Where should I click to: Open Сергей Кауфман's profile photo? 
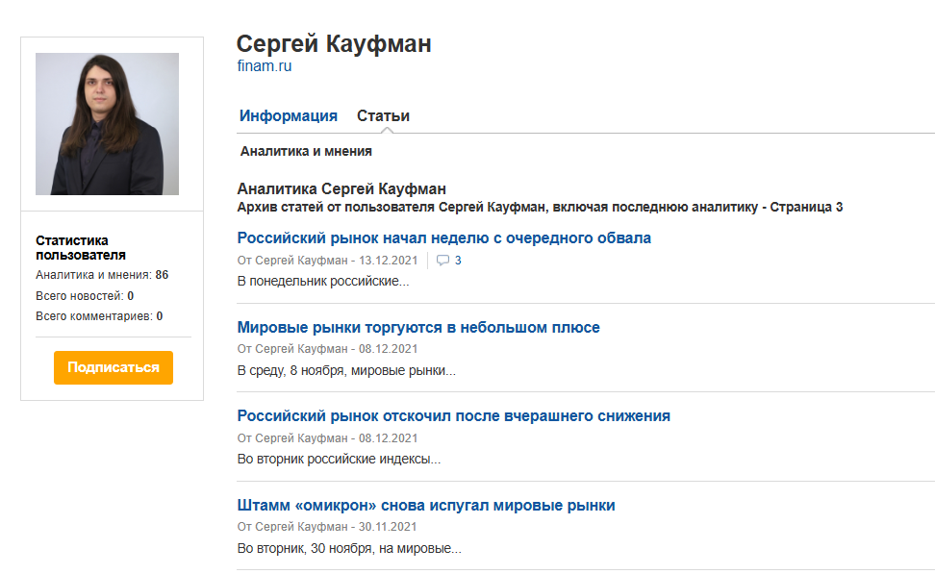click(107, 124)
